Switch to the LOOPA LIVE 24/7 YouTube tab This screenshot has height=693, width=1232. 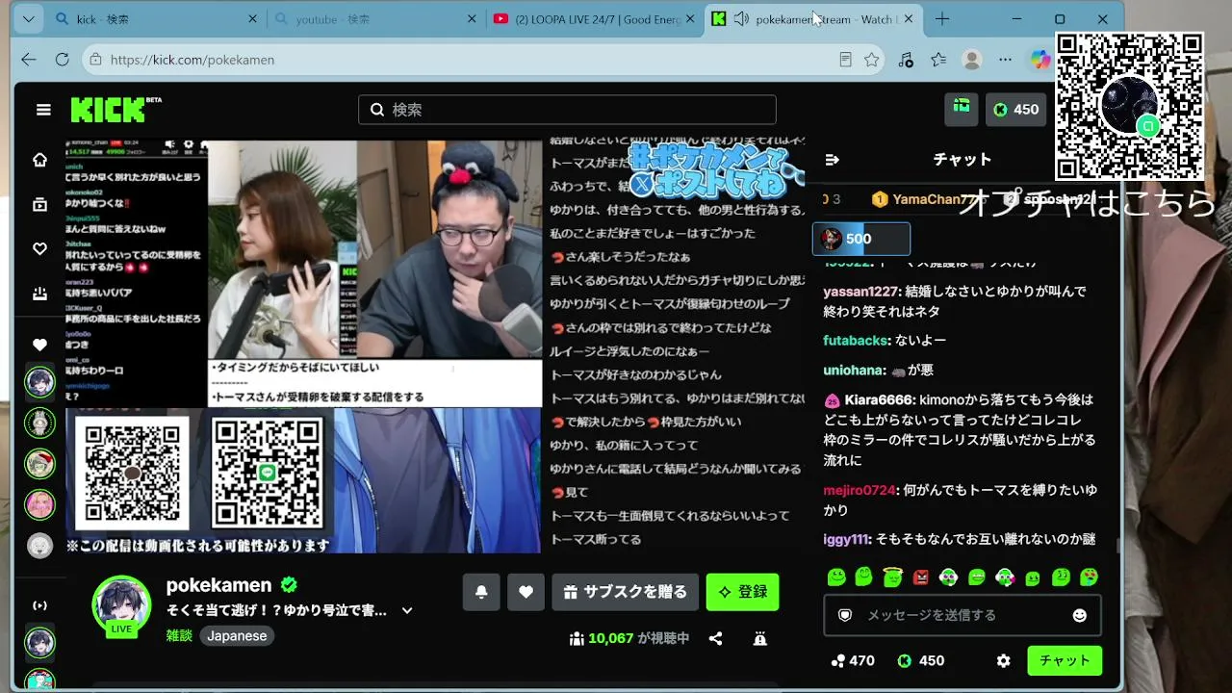(x=595, y=19)
